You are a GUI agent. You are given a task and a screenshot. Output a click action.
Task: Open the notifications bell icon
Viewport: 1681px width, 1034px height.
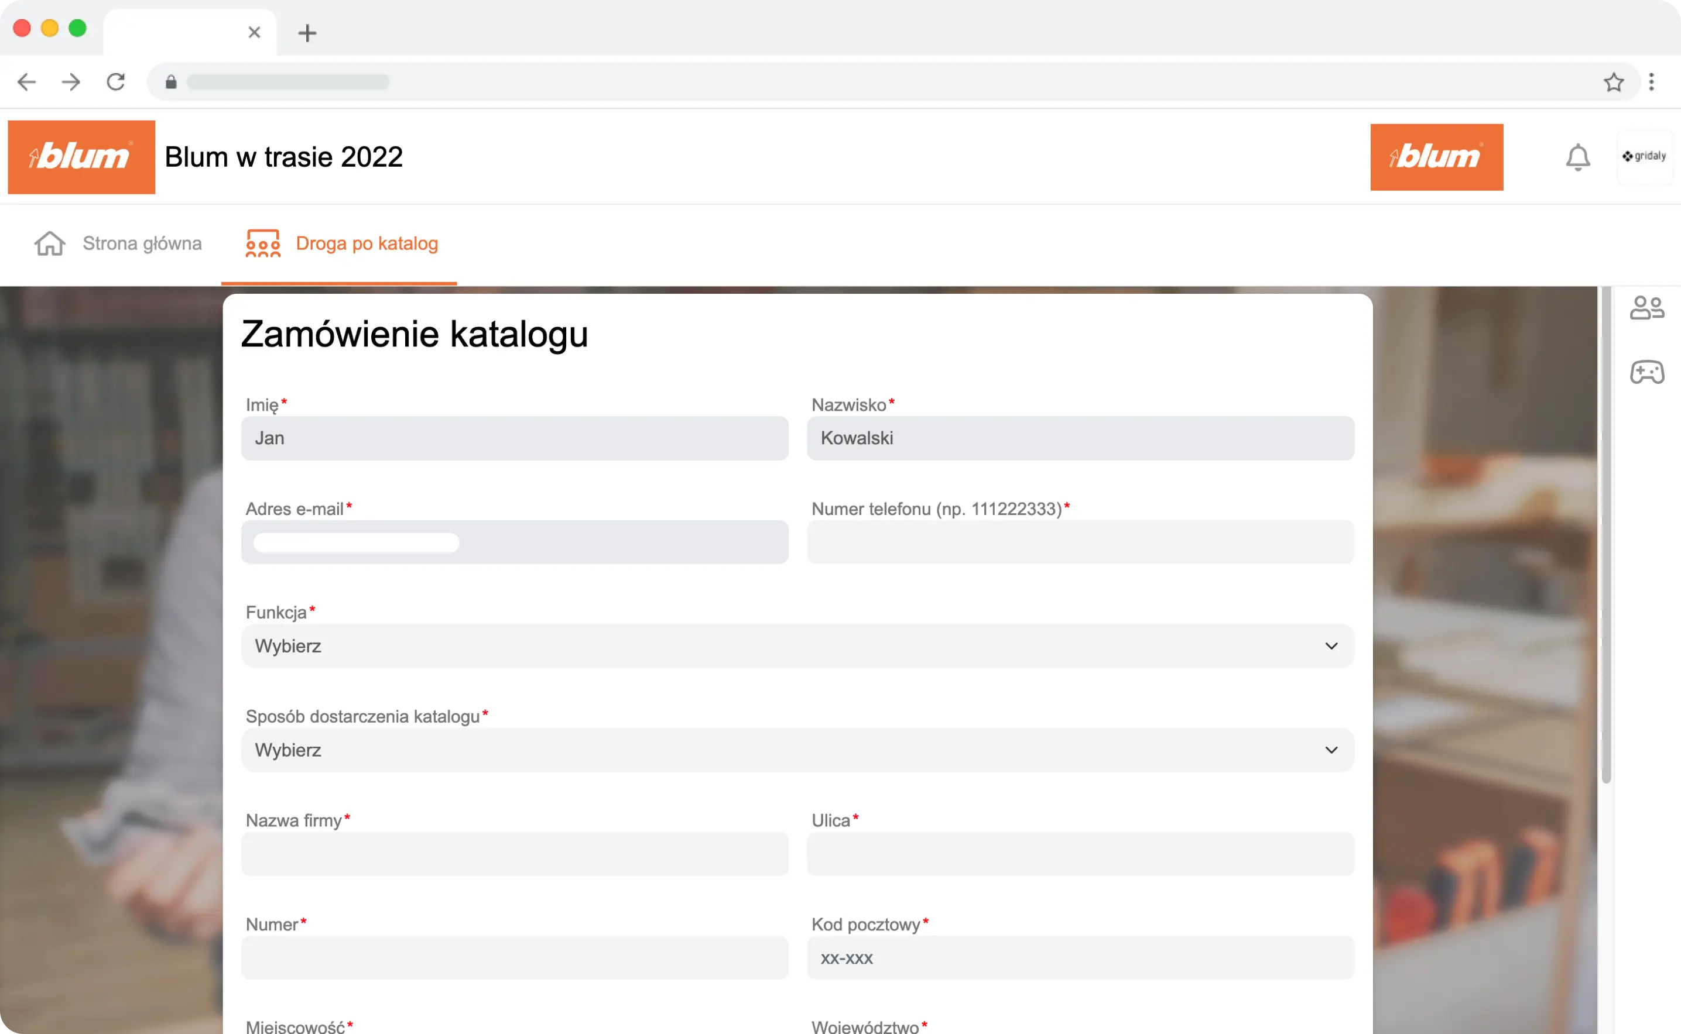coord(1577,157)
